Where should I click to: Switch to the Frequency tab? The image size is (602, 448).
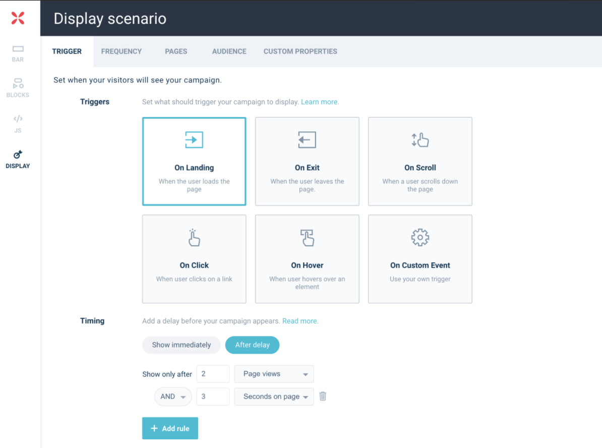pyautogui.click(x=122, y=51)
